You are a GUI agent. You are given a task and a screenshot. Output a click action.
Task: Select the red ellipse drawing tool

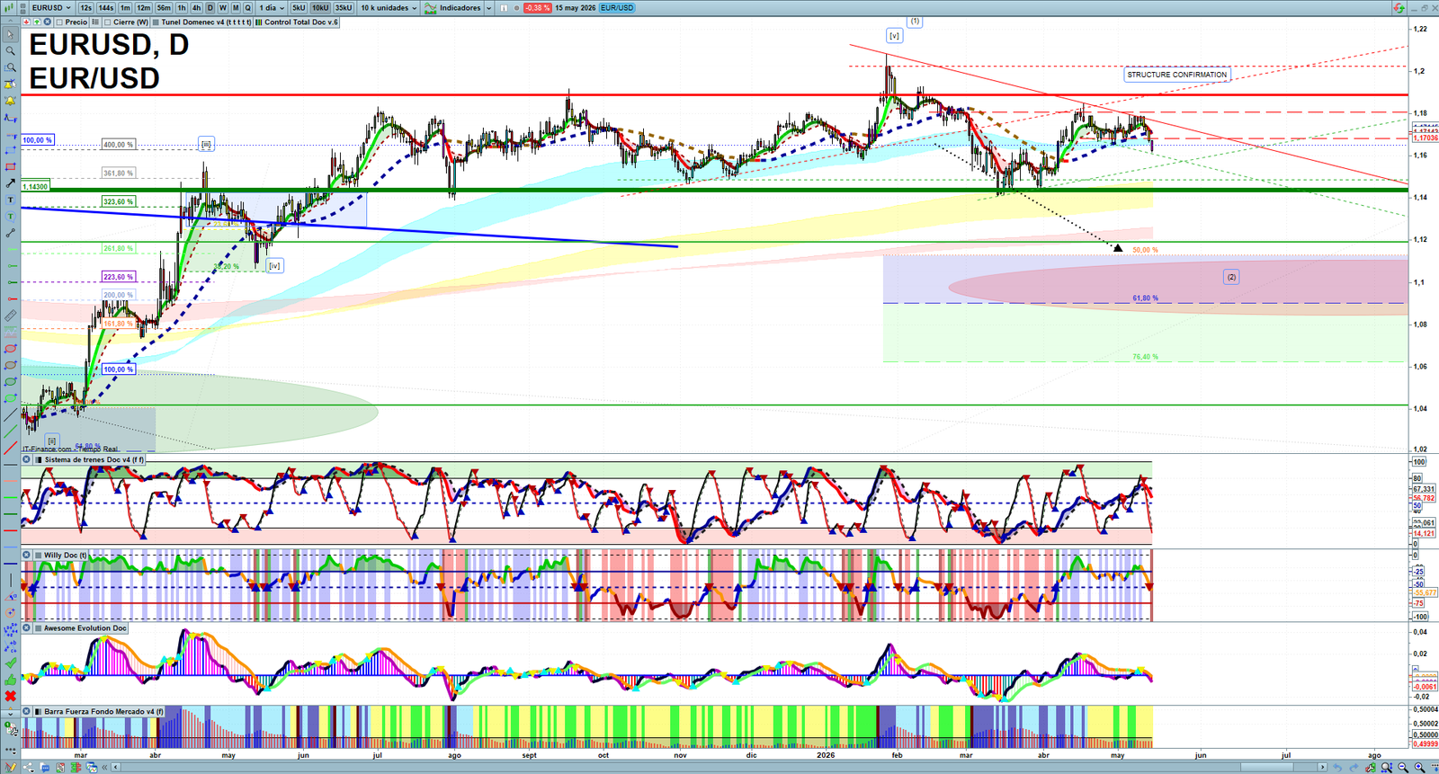(x=10, y=348)
